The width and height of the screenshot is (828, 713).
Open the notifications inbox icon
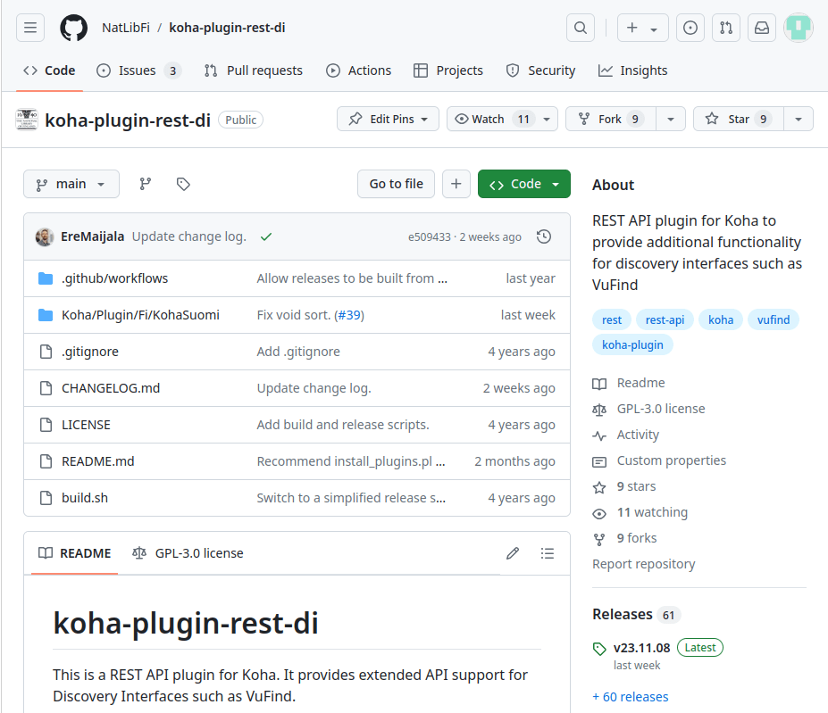pyautogui.click(x=762, y=28)
